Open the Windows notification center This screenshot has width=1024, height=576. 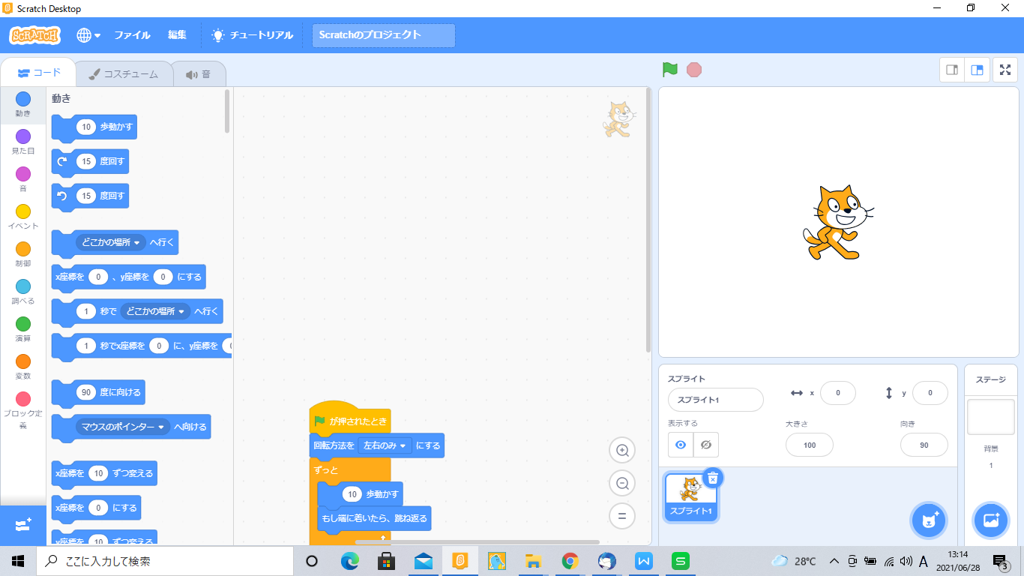coord(1001,561)
